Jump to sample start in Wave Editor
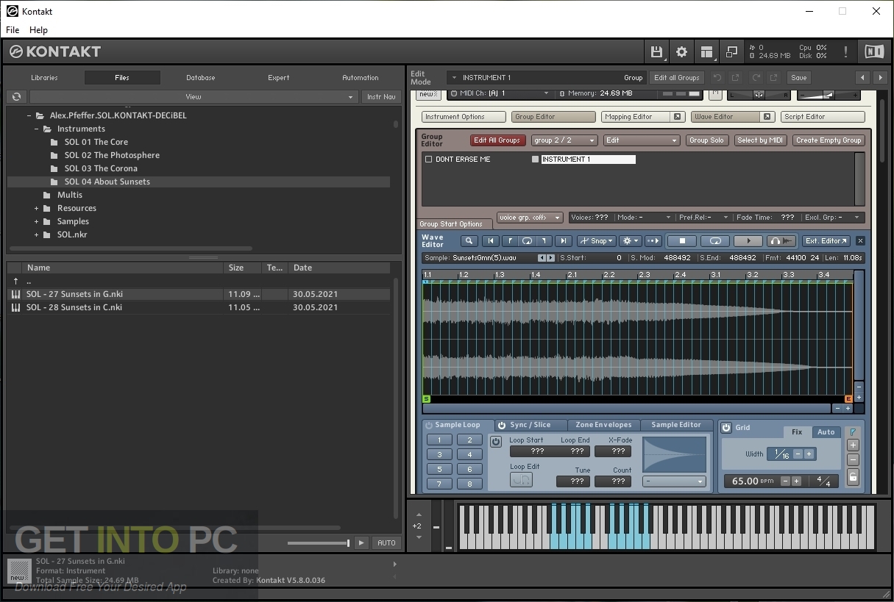The image size is (894, 602). [x=490, y=241]
